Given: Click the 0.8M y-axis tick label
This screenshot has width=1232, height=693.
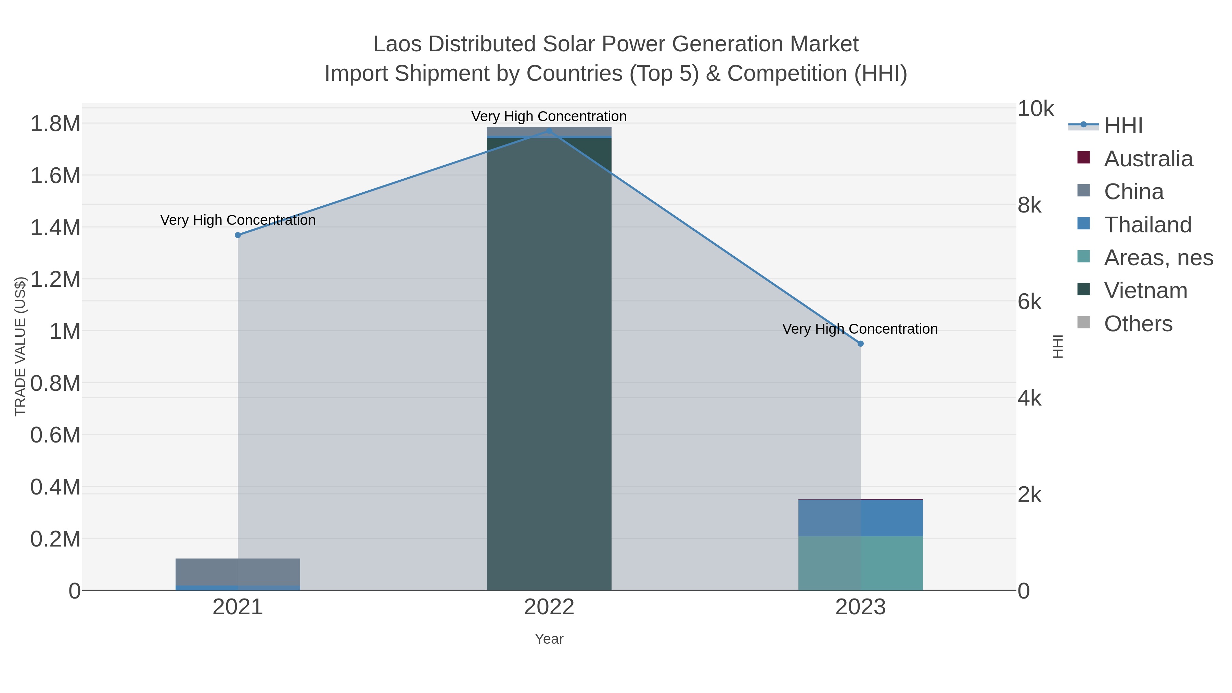Looking at the screenshot, I should pyautogui.click(x=55, y=384).
